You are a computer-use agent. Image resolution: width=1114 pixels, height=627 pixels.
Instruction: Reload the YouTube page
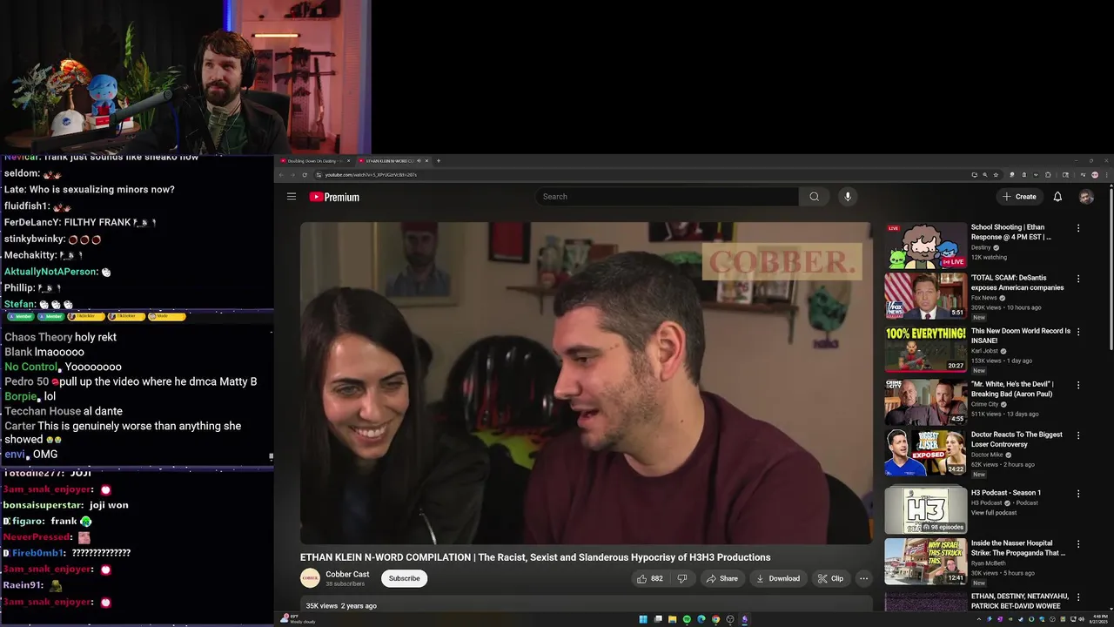coord(304,175)
